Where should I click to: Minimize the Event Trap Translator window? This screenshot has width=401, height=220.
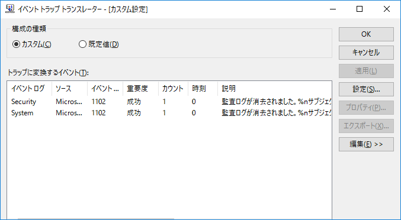(x=333, y=9)
